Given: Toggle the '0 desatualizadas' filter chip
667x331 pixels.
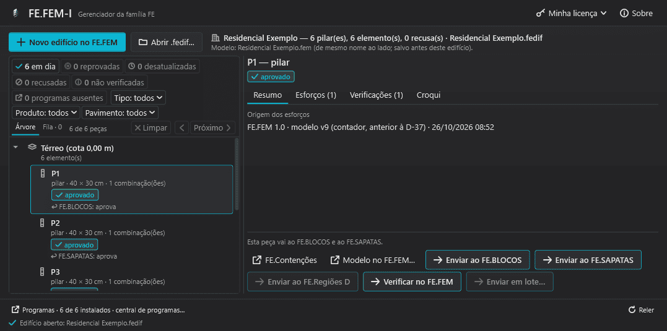Looking at the screenshot, I should pyautogui.click(x=162, y=66).
